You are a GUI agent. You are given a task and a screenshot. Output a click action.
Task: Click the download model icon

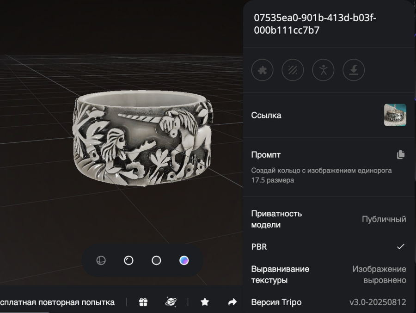click(x=354, y=70)
